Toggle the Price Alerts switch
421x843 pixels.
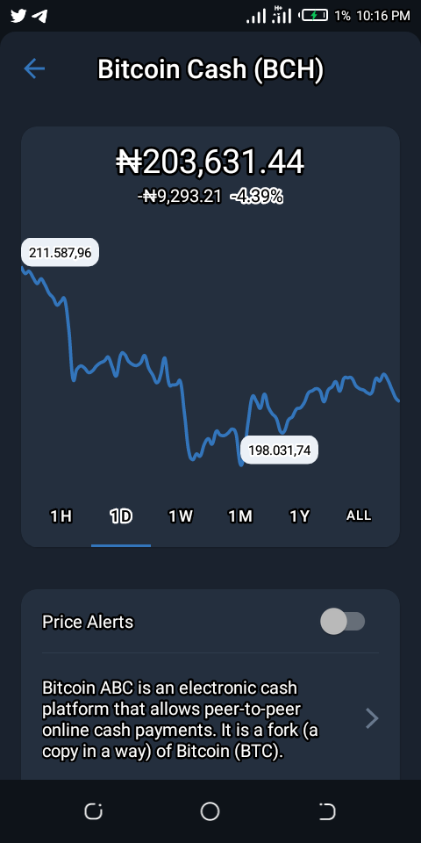coord(343,622)
